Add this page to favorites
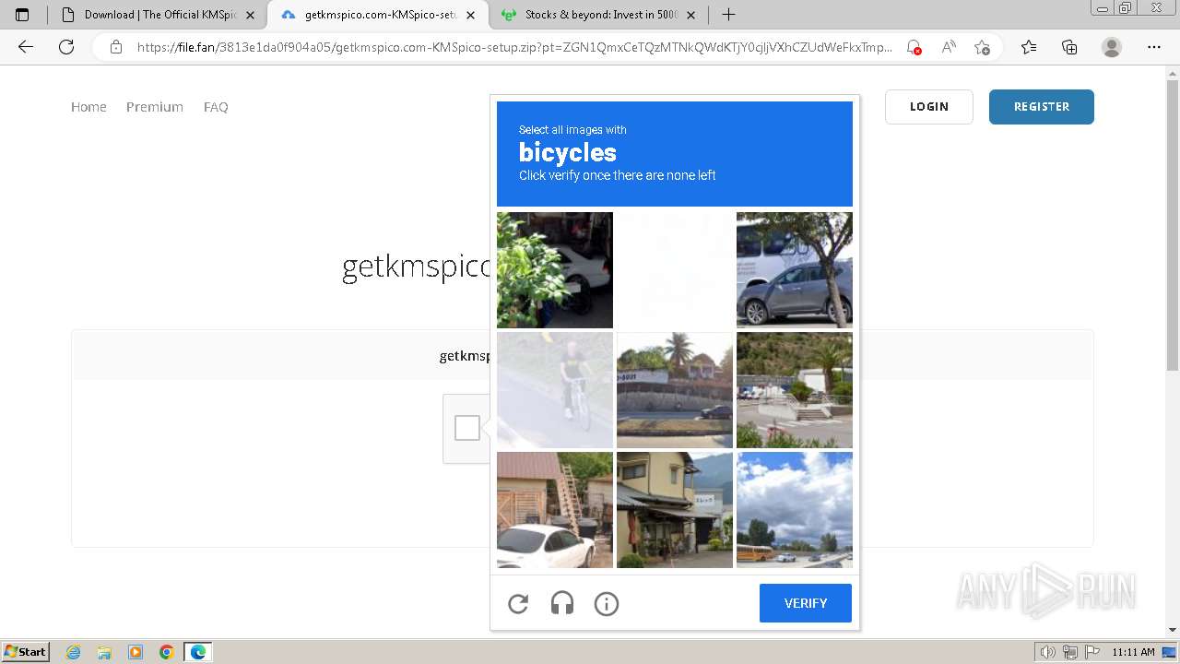The width and height of the screenshot is (1180, 664). pos(982,47)
